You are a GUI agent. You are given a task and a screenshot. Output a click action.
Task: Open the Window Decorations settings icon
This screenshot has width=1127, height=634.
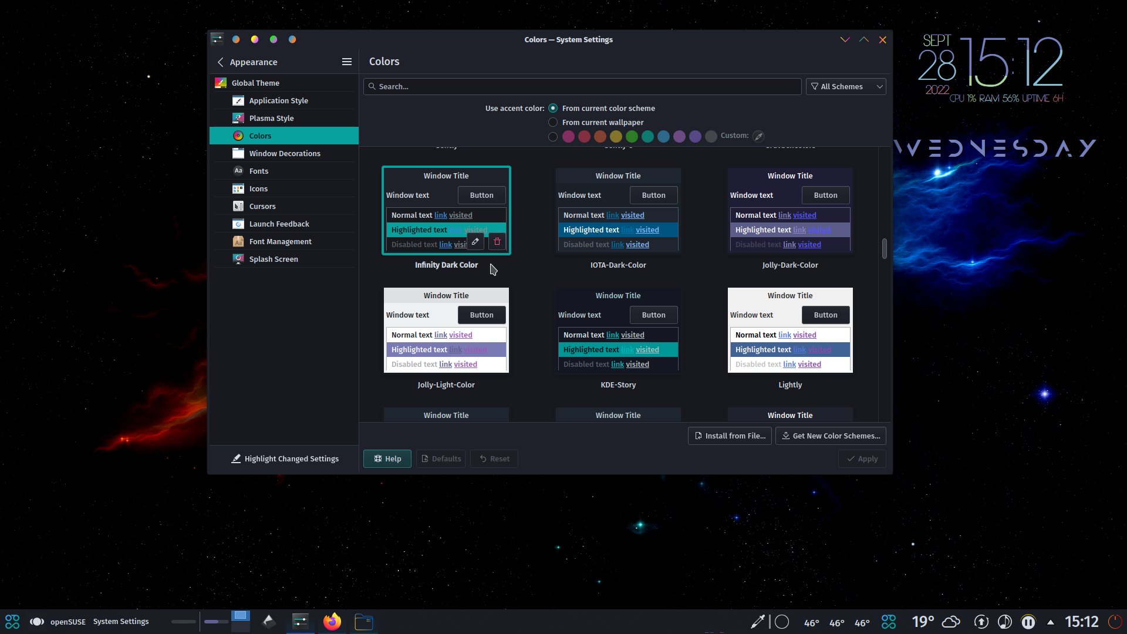[238, 153]
